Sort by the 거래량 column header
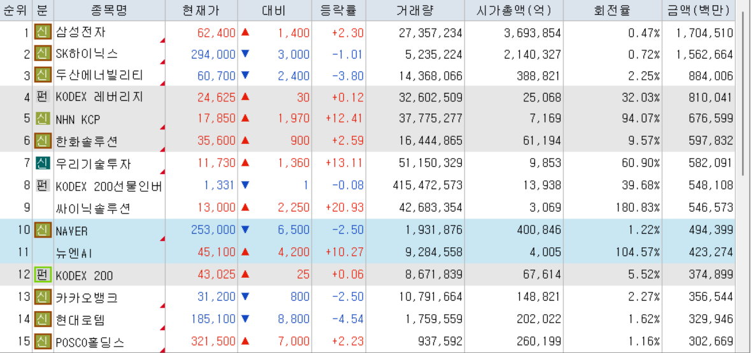Image resolution: width=751 pixels, height=353 pixels. point(415,11)
